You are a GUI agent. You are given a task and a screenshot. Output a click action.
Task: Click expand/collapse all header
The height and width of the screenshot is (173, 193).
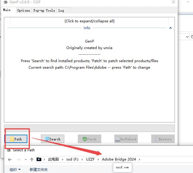[89, 21]
